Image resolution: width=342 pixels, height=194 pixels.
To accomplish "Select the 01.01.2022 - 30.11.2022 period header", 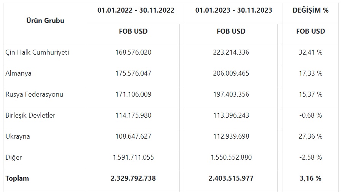I will point(136,10).
